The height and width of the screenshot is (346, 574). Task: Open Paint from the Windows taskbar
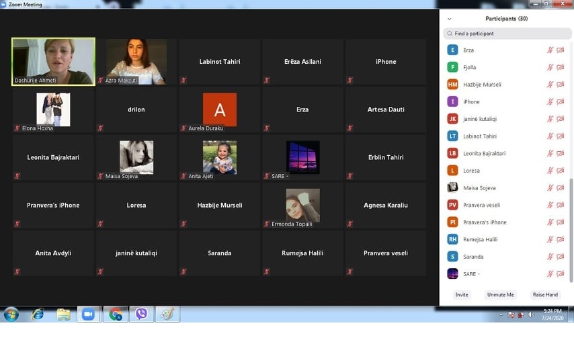(x=167, y=314)
